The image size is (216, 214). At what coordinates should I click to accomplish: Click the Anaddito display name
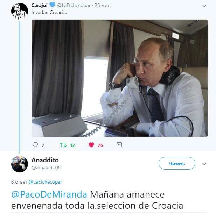45,160
